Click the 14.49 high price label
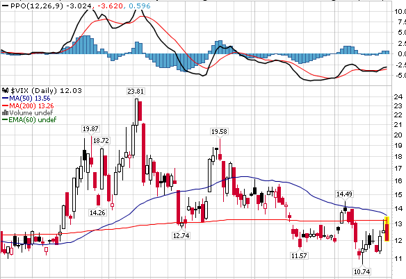 [x=344, y=194]
